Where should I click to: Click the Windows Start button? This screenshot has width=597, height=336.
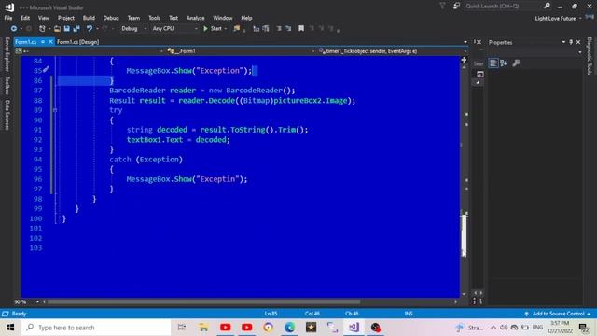(x=10, y=328)
